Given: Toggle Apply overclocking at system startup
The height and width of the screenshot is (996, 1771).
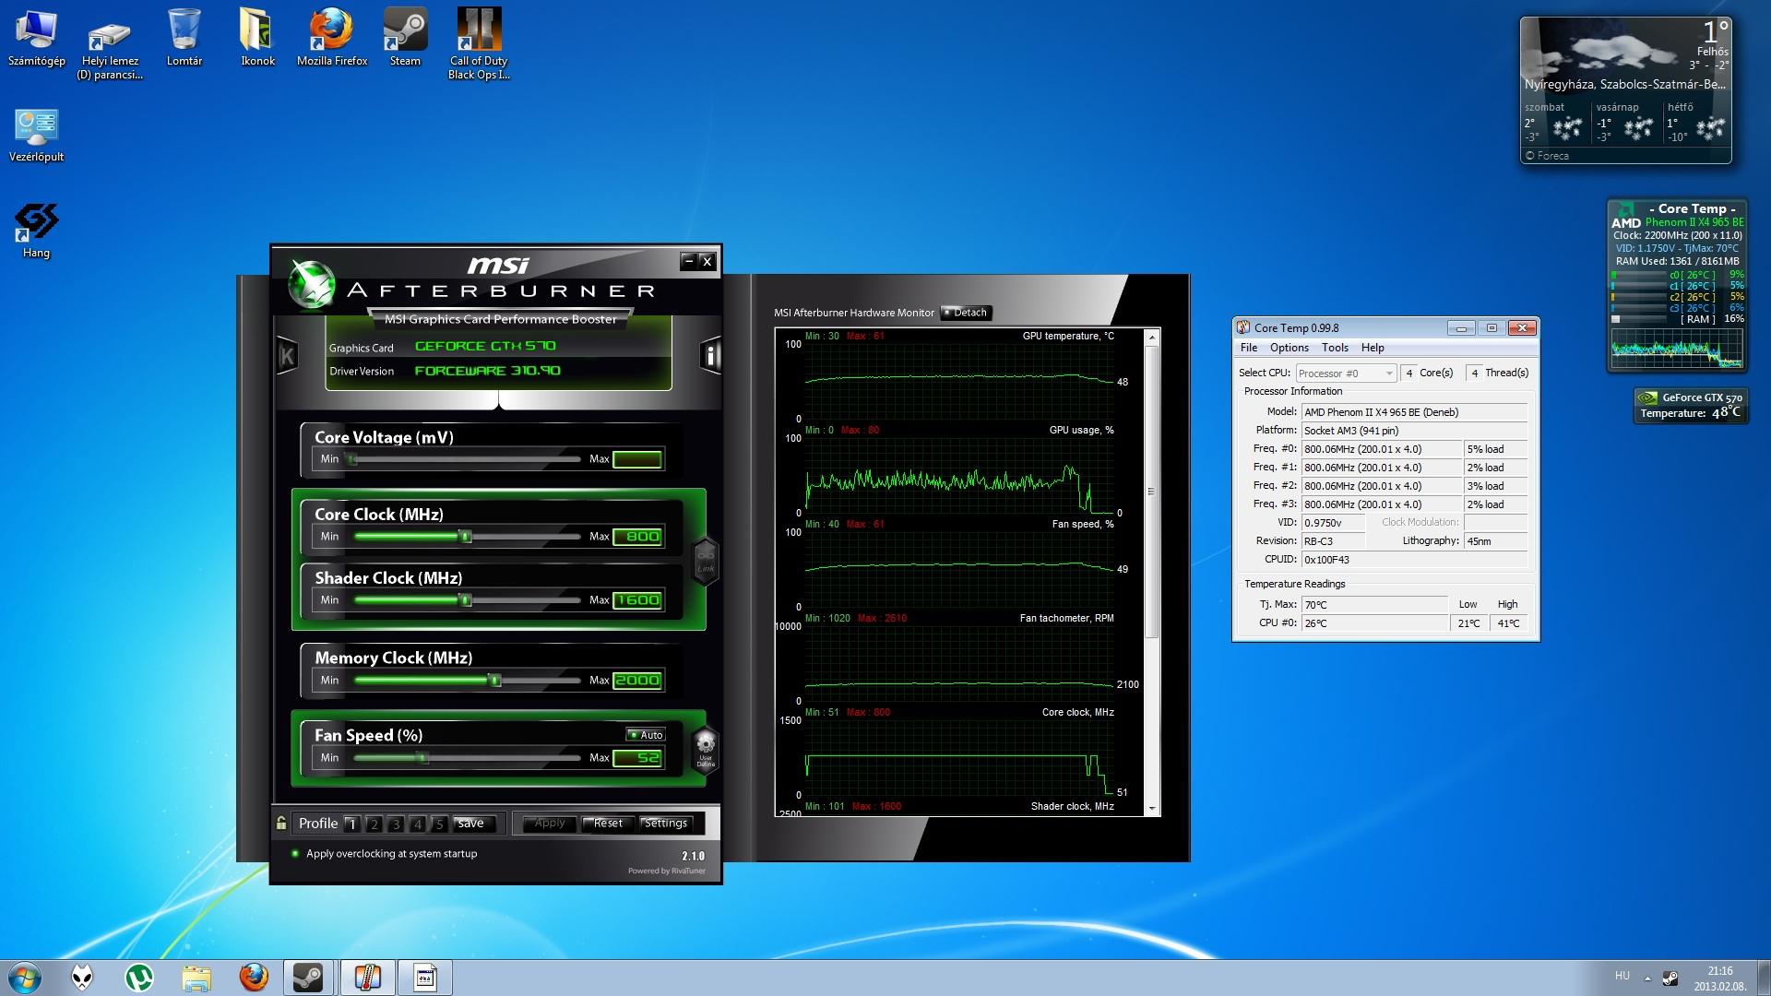Looking at the screenshot, I should pyautogui.click(x=385, y=854).
